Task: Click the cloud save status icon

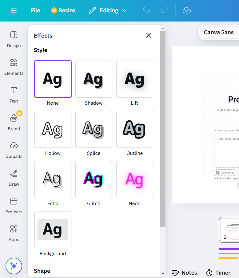Action: click(187, 10)
